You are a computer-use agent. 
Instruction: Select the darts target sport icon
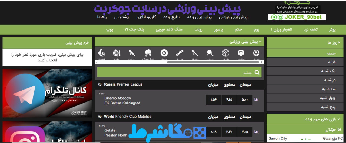click(116, 53)
